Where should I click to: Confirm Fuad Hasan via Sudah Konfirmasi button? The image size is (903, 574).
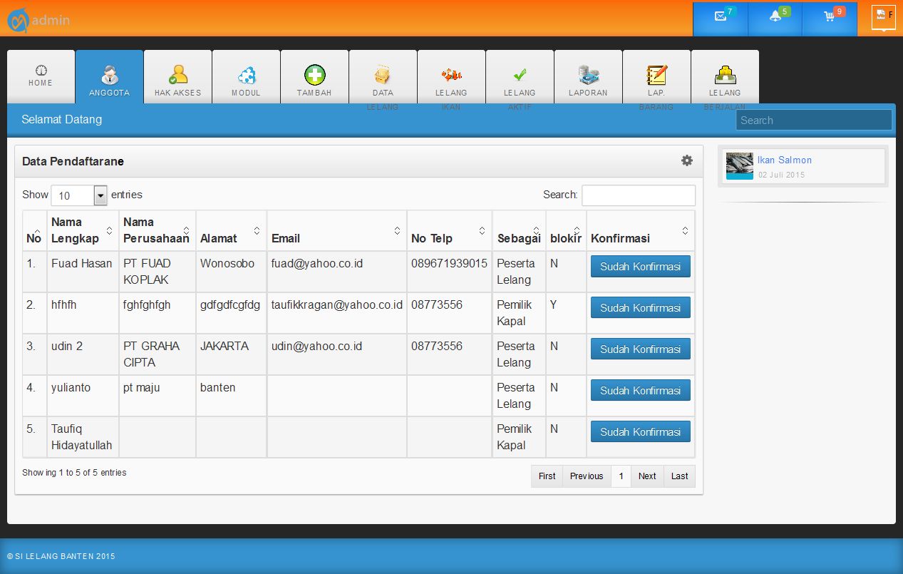coord(640,266)
